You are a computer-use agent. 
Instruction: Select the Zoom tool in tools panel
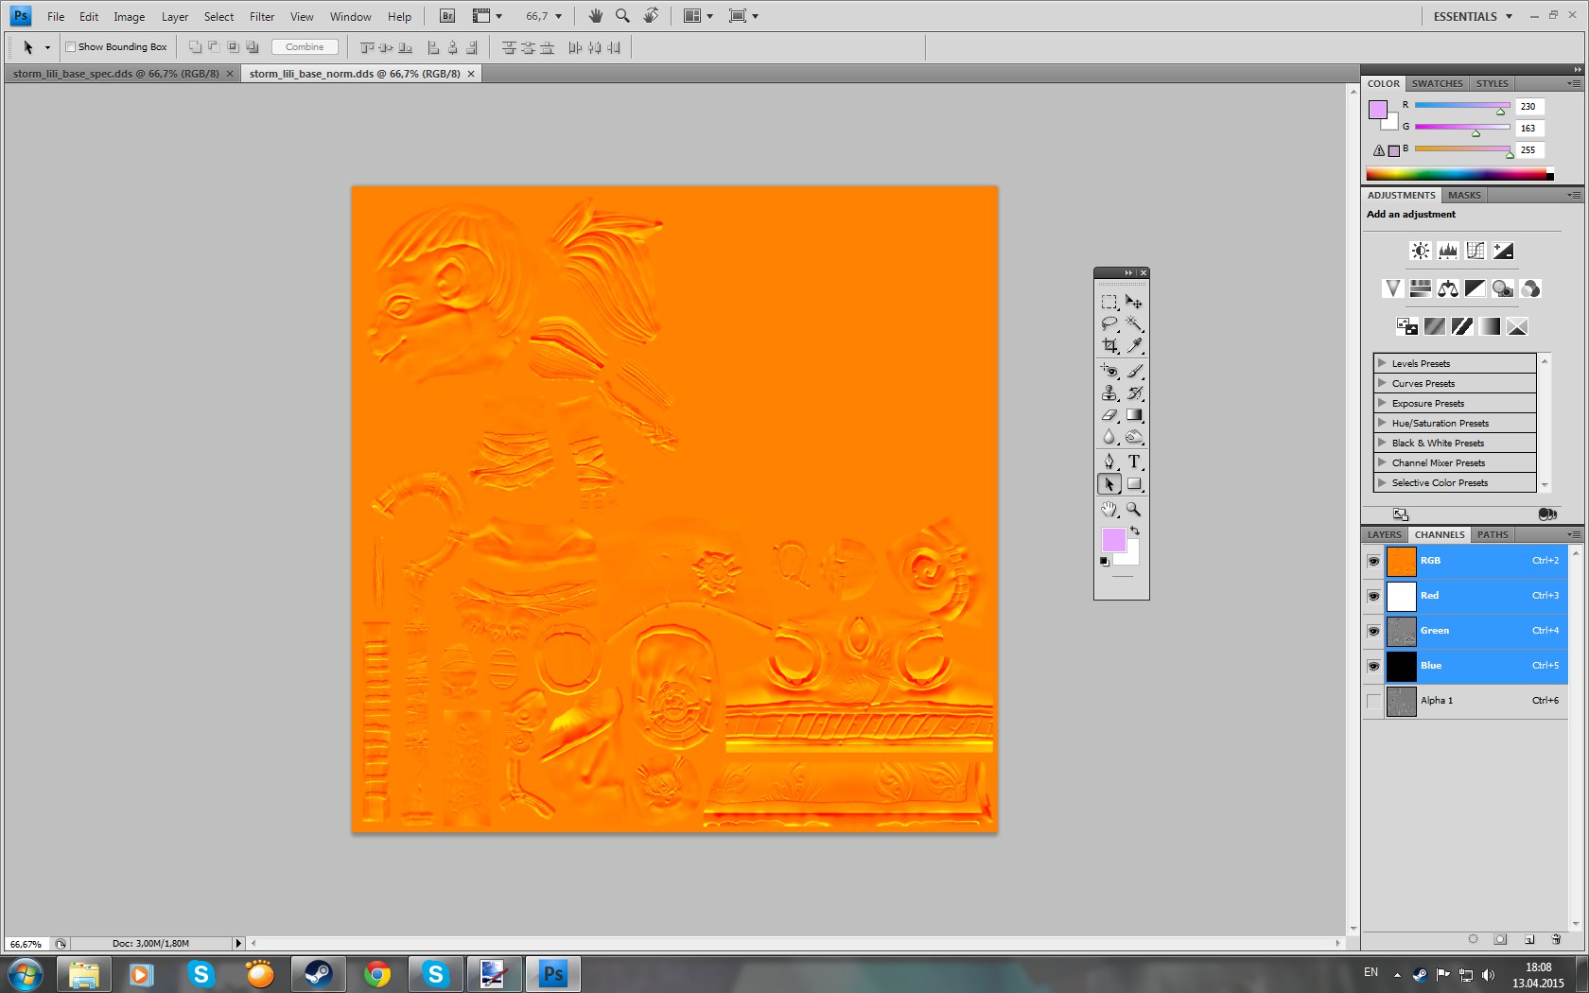(1134, 510)
